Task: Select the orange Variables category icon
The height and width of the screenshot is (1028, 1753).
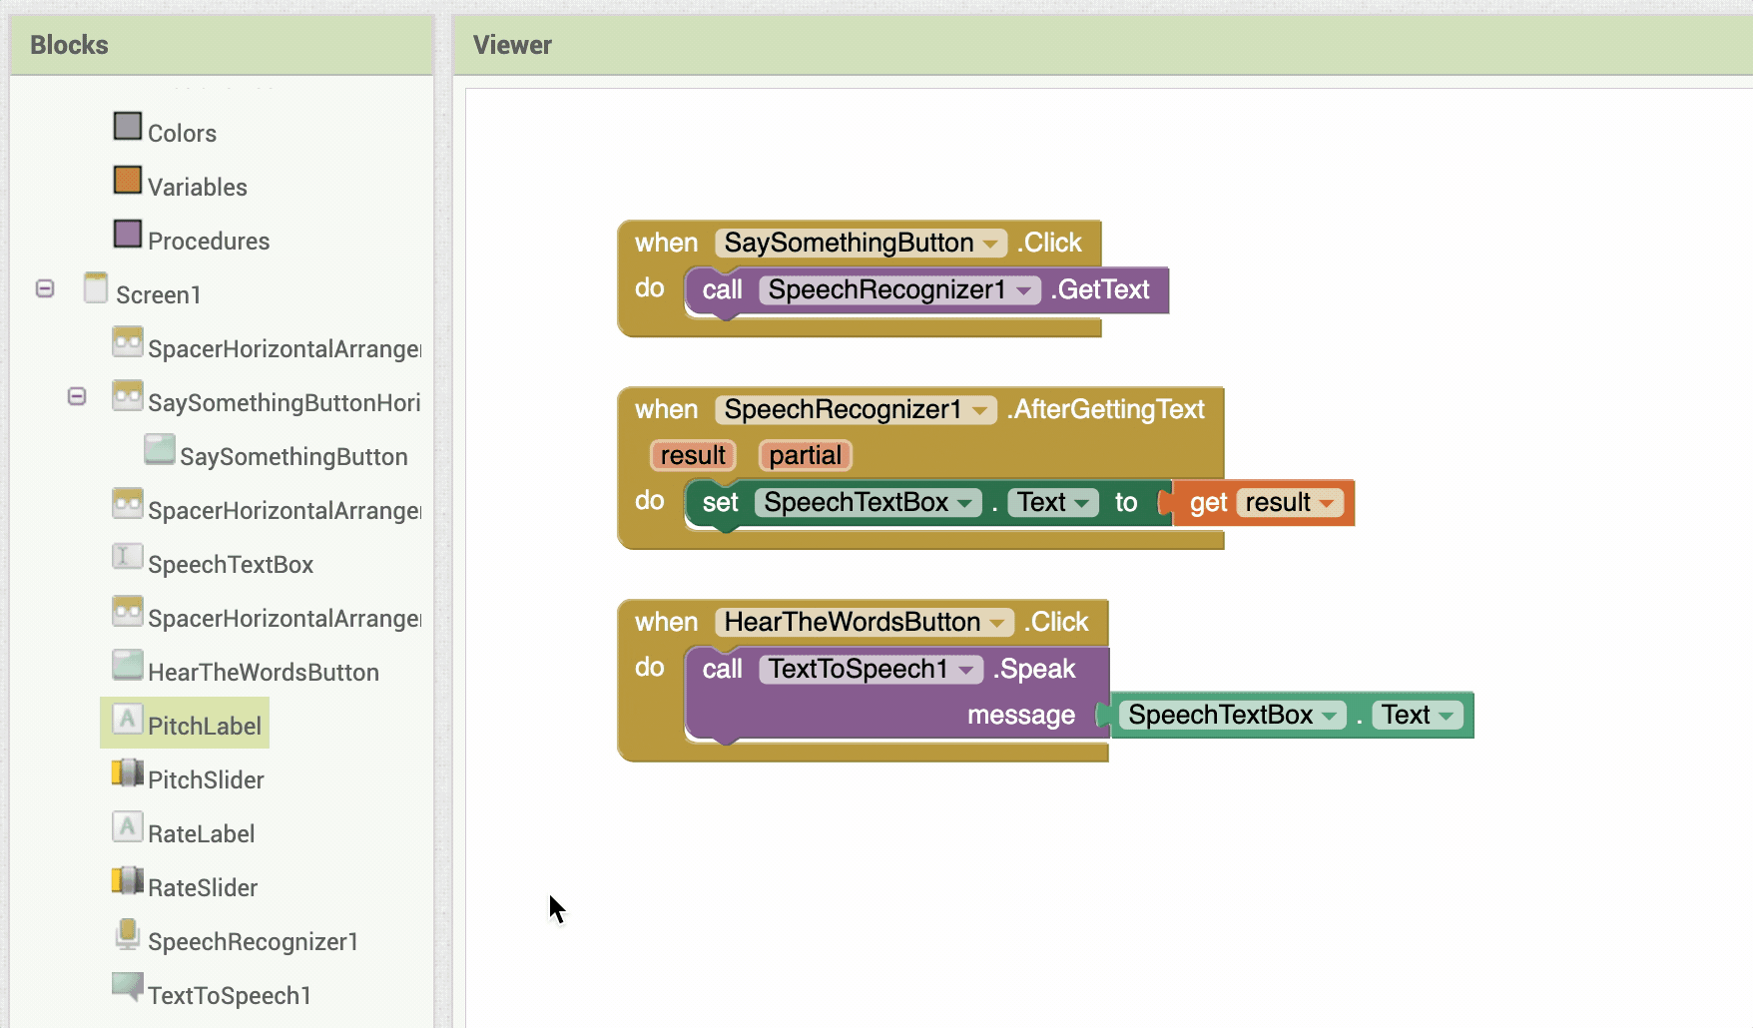Action: pos(128,180)
